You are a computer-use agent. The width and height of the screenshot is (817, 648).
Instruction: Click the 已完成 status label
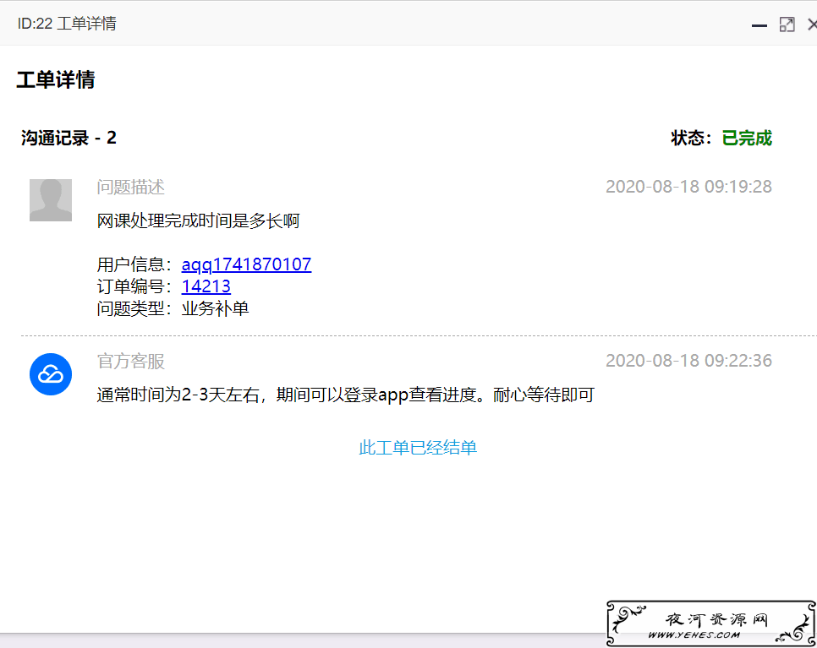747,138
